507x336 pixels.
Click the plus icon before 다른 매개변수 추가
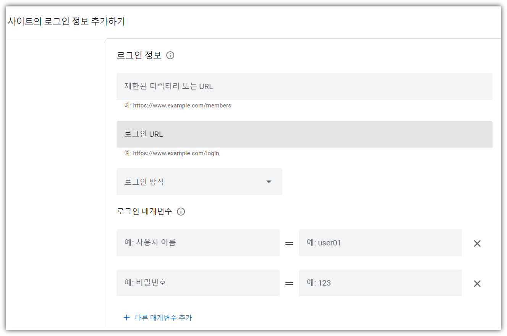click(x=126, y=318)
